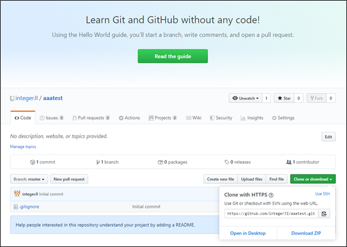Screen dimensions: 347x247
Task: Click the Issues tab exclamation icon
Action: [x=42, y=118]
